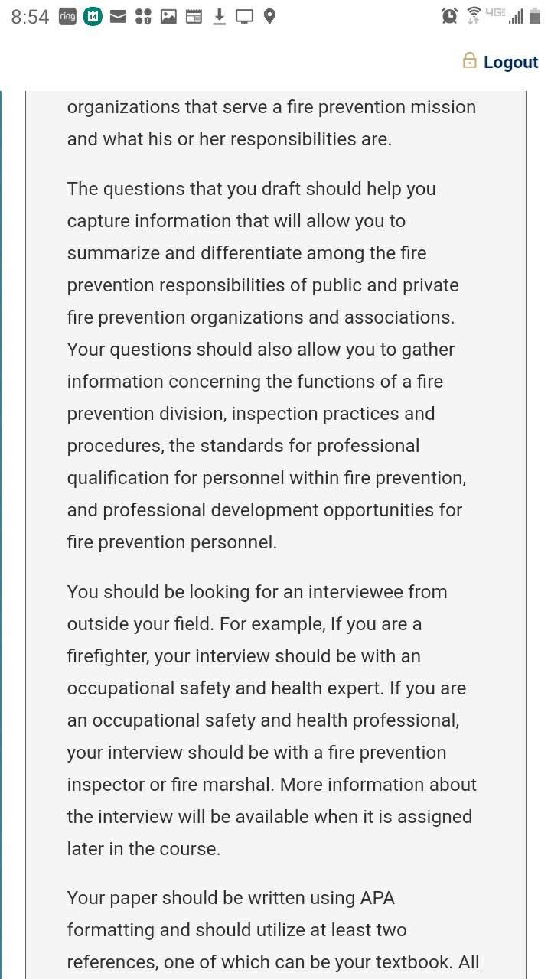
Task: Tap the cellular signal bars icon
Action: (x=516, y=17)
